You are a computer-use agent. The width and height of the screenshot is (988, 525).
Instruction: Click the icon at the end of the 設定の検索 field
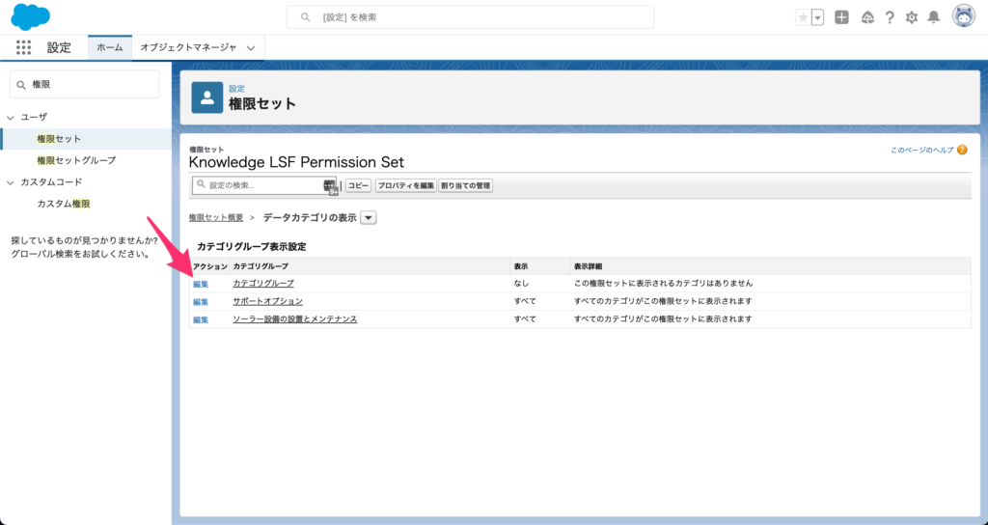[330, 186]
